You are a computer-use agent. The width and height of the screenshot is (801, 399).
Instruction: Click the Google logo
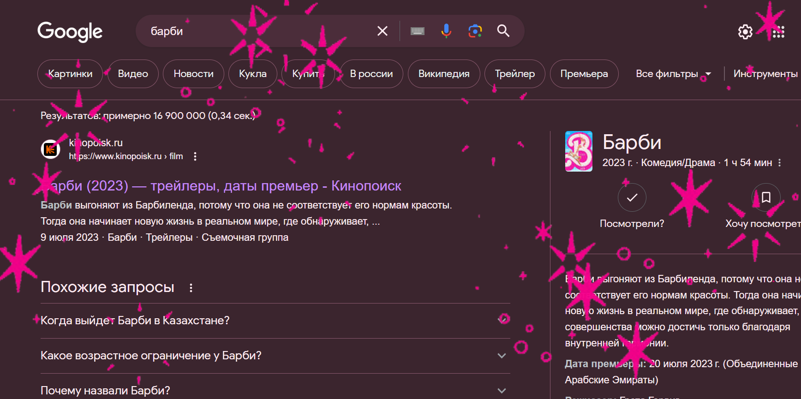pyautogui.click(x=70, y=31)
